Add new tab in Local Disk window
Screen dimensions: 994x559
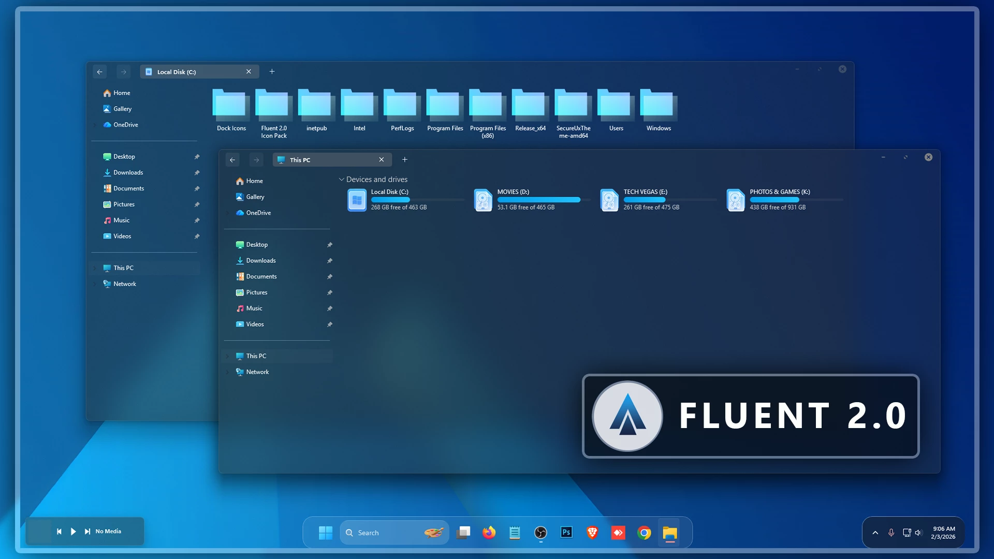point(272,71)
